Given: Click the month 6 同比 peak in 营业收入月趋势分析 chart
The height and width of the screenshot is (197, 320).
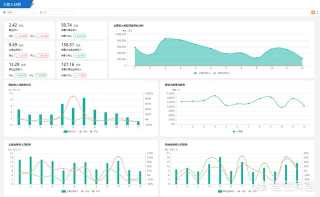Looking at the screenshot, I should point(73,96).
